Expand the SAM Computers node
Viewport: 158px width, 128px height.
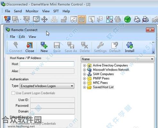(84, 74)
